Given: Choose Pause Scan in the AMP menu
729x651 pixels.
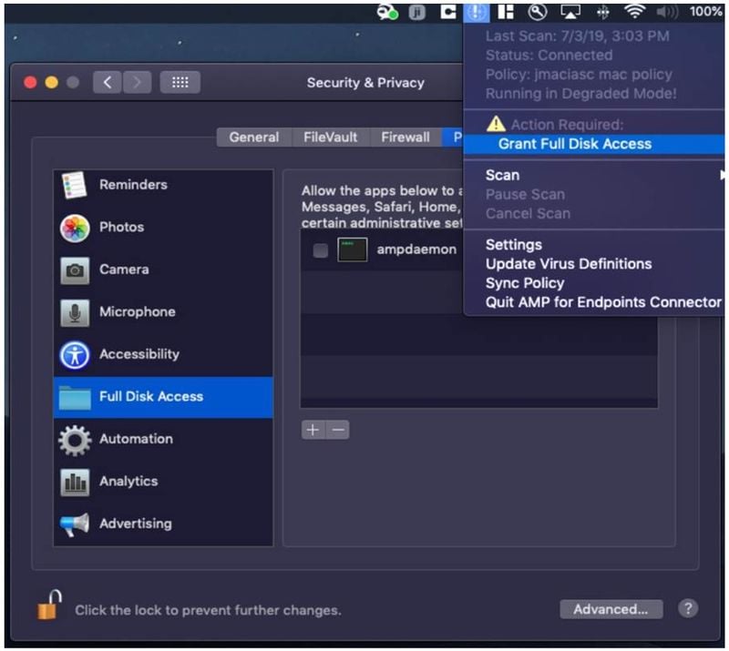Looking at the screenshot, I should 594,194.
